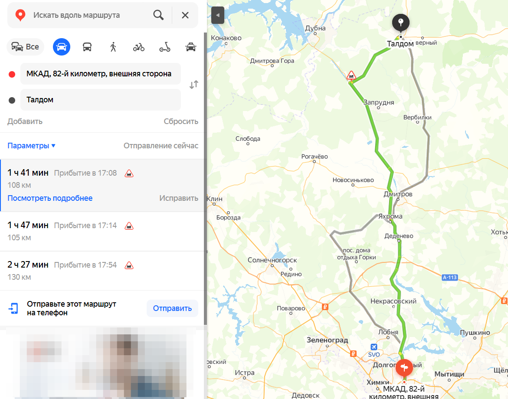The height and width of the screenshot is (399, 508).
Task: Select the 'Все' transport modes option
Action: [25, 47]
